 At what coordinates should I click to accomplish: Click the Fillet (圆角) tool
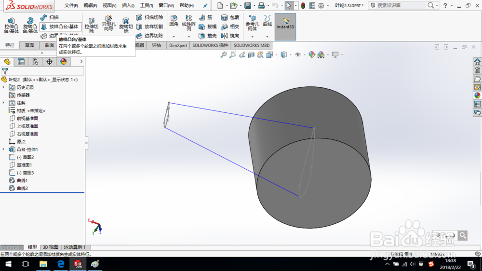point(174,22)
